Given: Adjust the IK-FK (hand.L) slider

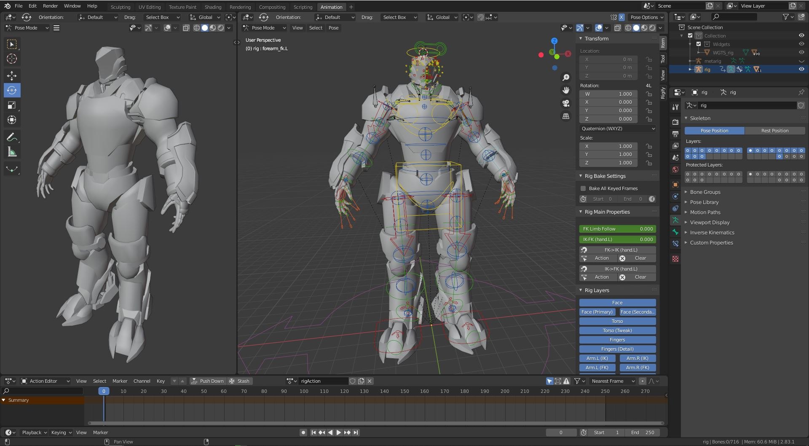Looking at the screenshot, I should [x=617, y=239].
